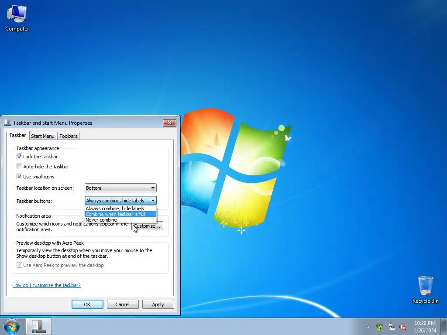The image size is (447, 335).
Task: Select the Recycle Bin desktop icon
Action: pos(425,290)
